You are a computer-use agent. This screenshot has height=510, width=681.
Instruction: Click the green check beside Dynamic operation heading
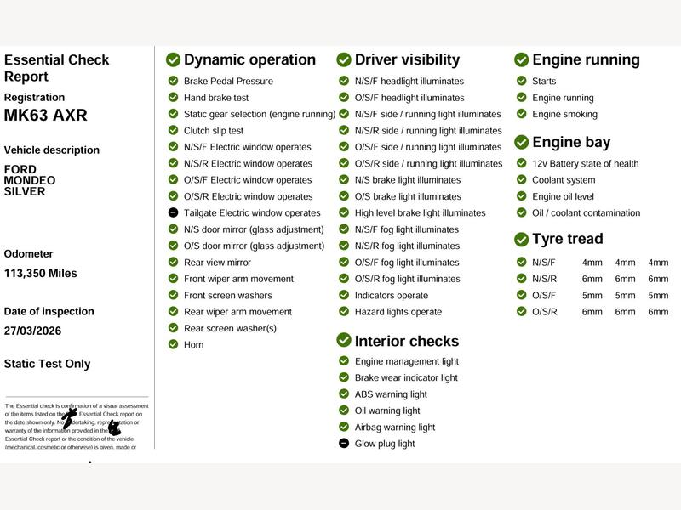point(173,59)
